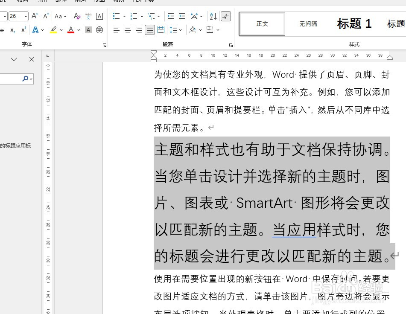Switch to the 视图 ribbon tab

click(x=99, y=2)
